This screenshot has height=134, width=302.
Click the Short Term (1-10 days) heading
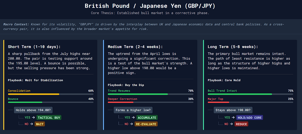[34, 47]
